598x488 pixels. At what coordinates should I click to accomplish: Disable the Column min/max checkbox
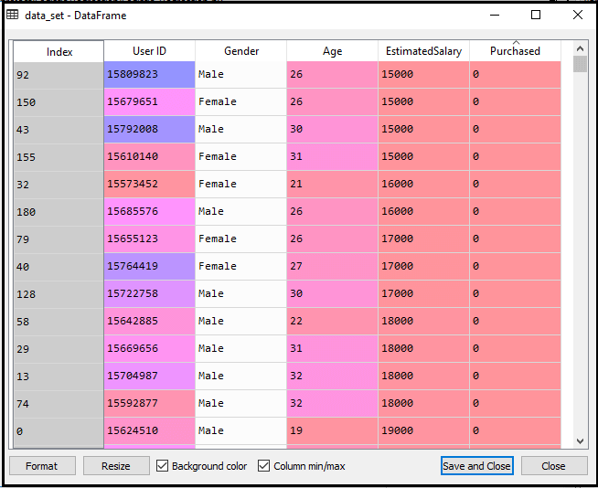click(x=264, y=466)
